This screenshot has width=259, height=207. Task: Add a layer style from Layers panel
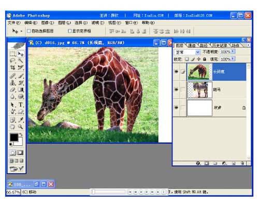coord(198,163)
